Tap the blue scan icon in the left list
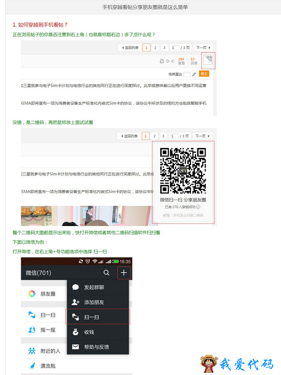The image size is (281, 375). 32,315
